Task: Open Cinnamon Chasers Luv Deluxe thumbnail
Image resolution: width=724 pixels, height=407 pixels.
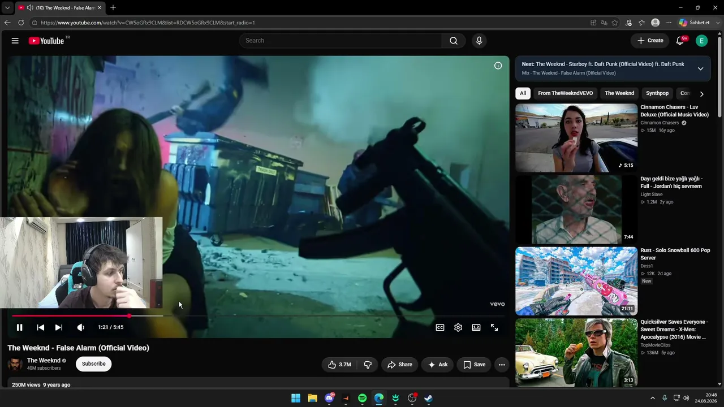Action: click(576, 138)
